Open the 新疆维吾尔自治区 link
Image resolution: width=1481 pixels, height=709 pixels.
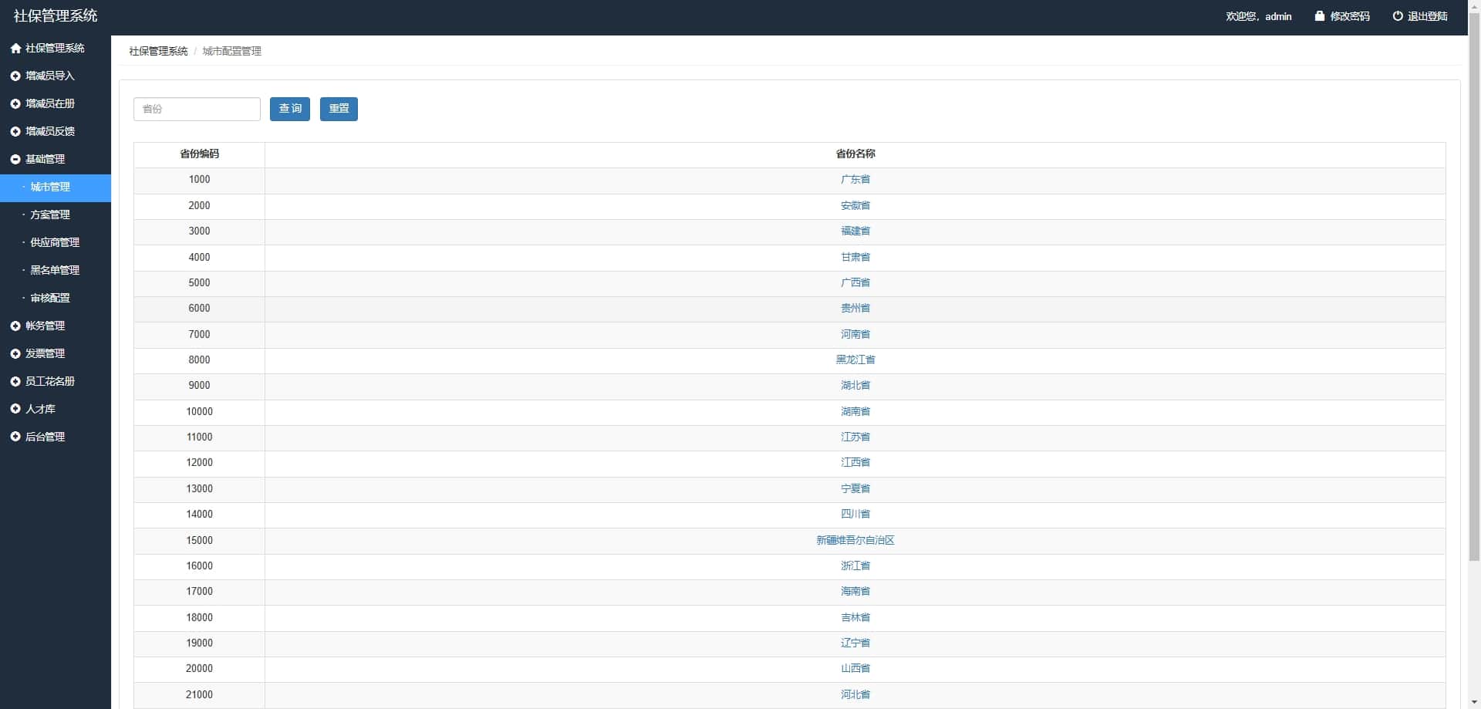[x=855, y=540]
